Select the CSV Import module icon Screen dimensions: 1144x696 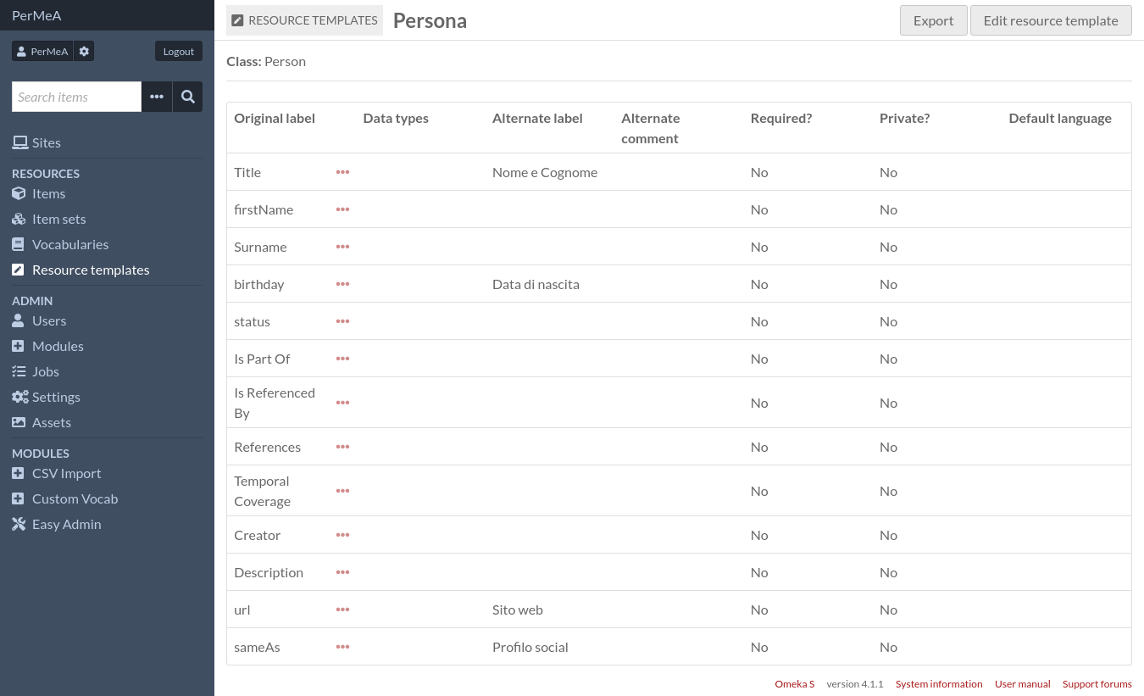(x=18, y=473)
